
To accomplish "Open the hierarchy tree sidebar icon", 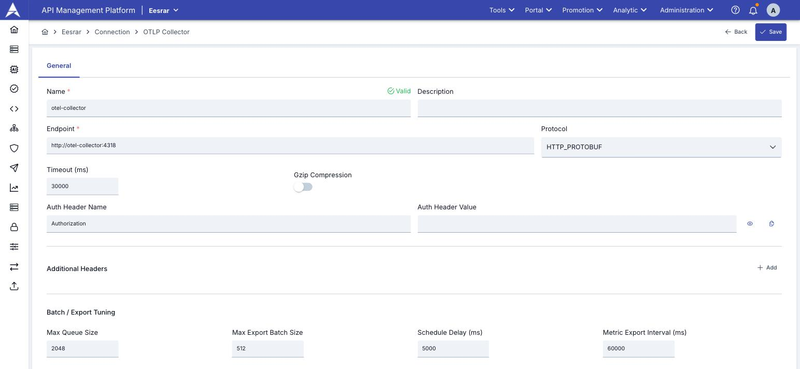I will coord(14,128).
